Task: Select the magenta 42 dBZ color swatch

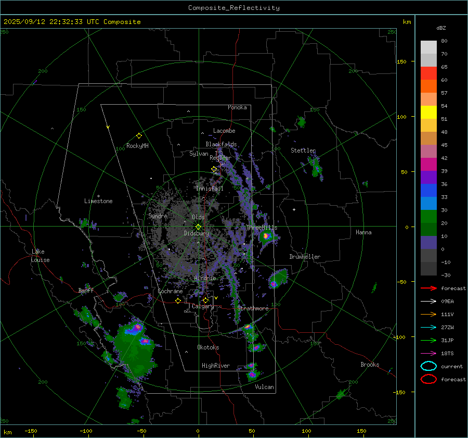Action: pyautogui.click(x=428, y=165)
